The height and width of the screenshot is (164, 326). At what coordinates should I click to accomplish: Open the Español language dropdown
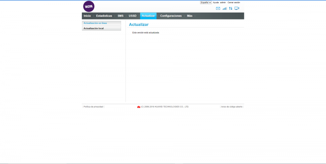pyautogui.click(x=206, y=2)
